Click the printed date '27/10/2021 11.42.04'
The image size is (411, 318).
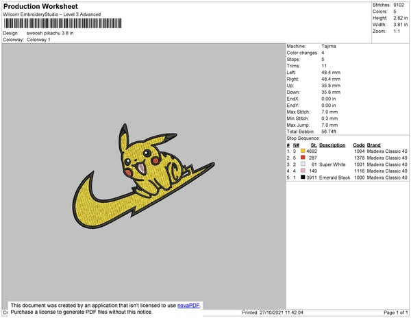coord(282,313)
